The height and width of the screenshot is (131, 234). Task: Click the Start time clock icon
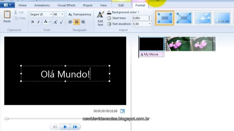click(x=109, y=18)
